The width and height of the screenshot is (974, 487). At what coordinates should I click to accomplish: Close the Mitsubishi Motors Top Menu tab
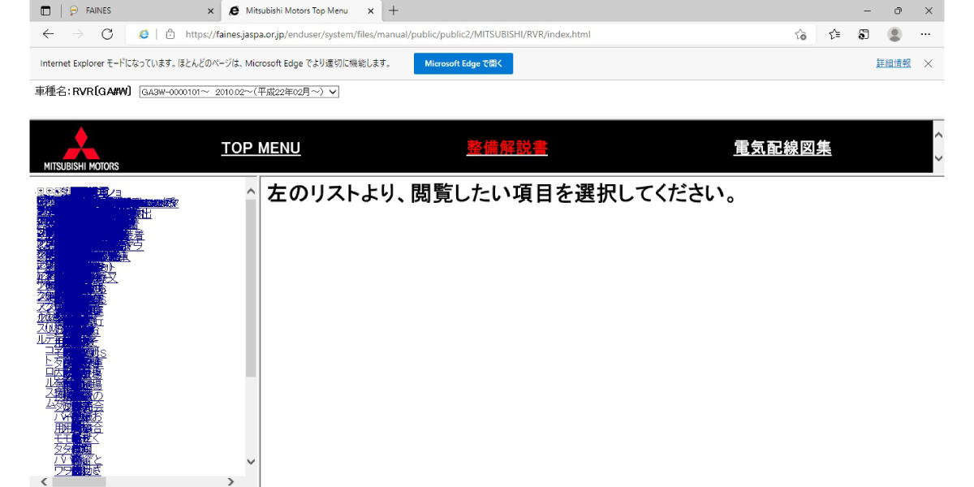pyautogui.click(x=372, y=11)
